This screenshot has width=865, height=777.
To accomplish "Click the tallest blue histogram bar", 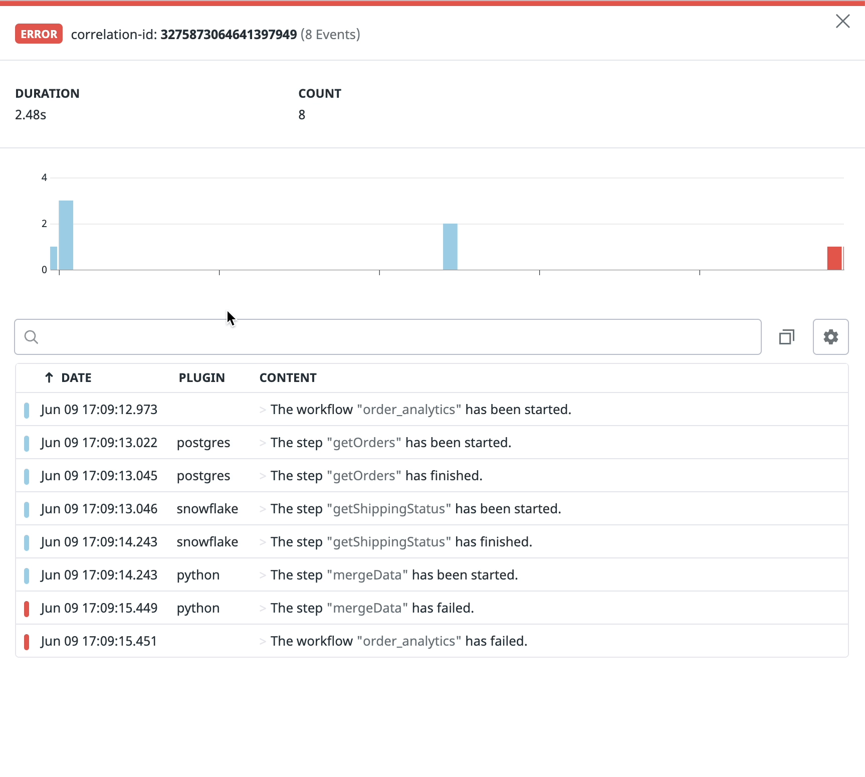I will (x=66, y=235).
